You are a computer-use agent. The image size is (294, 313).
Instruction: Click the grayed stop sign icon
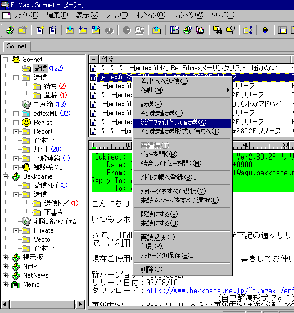126,30
